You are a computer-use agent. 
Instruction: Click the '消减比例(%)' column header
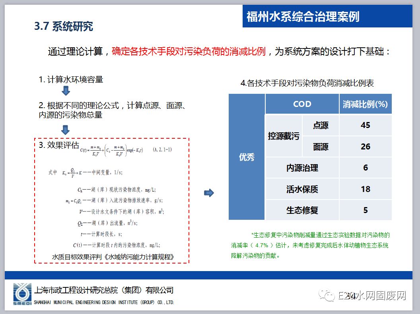click(x=366, y=104)
